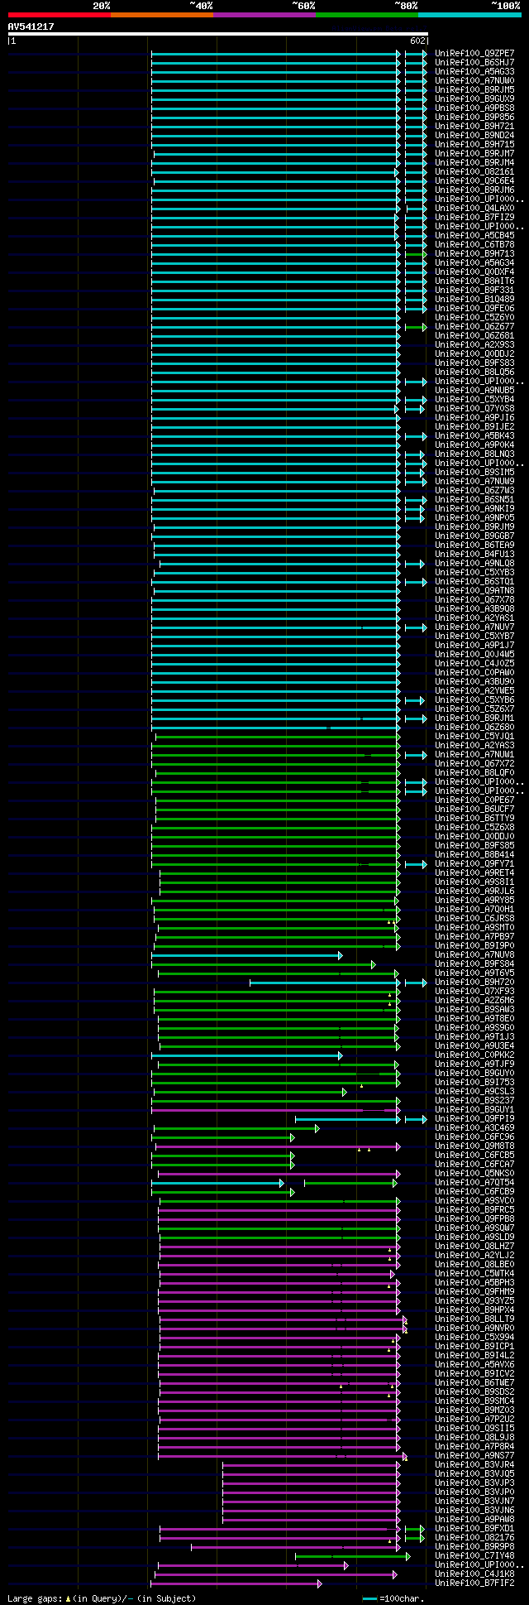
Task: Select subject label UniRef100_B9FXD1
Action: click(x=474, y=1528)
